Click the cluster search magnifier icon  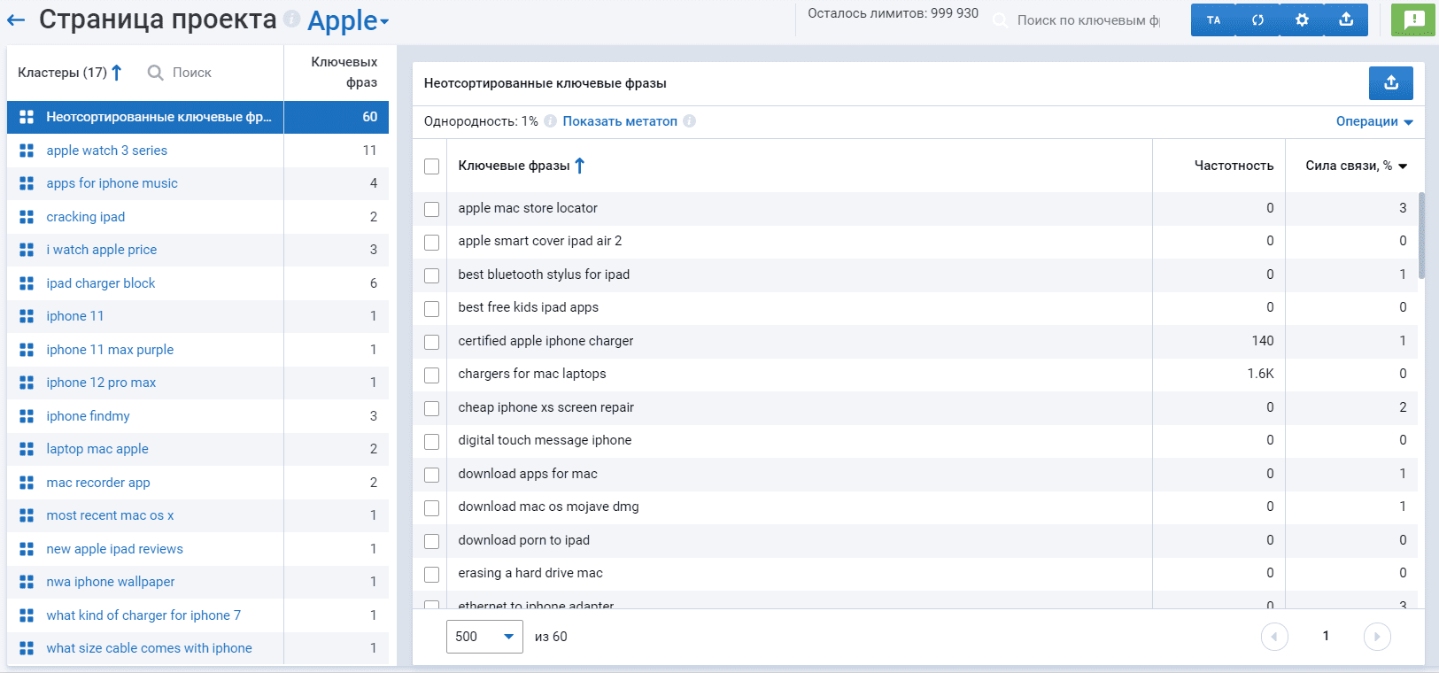pos(155,73)
